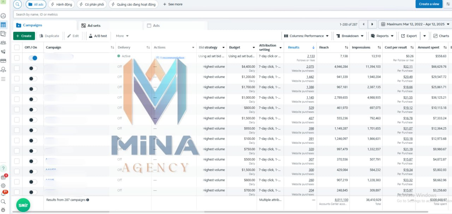Image resolution: width=452 pixels, height=214 pixels.
Task: Open the More dropdown in toolbar
Action: point(122,36)
